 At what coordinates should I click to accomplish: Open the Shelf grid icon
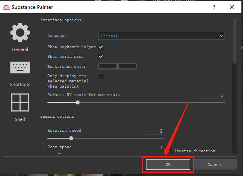coord(20,102)
